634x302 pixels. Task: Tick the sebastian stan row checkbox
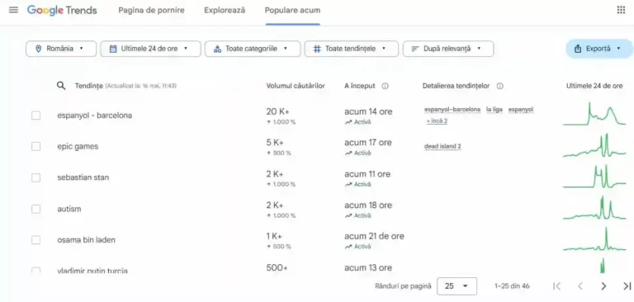point(36,177)
